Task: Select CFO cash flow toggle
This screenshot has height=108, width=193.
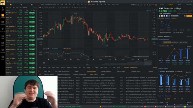Action: 169,99
